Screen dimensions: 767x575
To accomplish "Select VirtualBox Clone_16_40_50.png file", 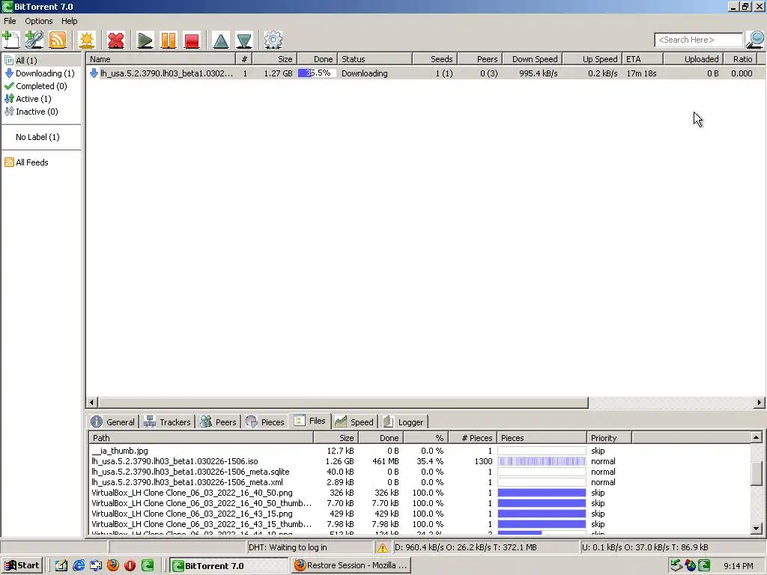I will [x=419, y=493].
